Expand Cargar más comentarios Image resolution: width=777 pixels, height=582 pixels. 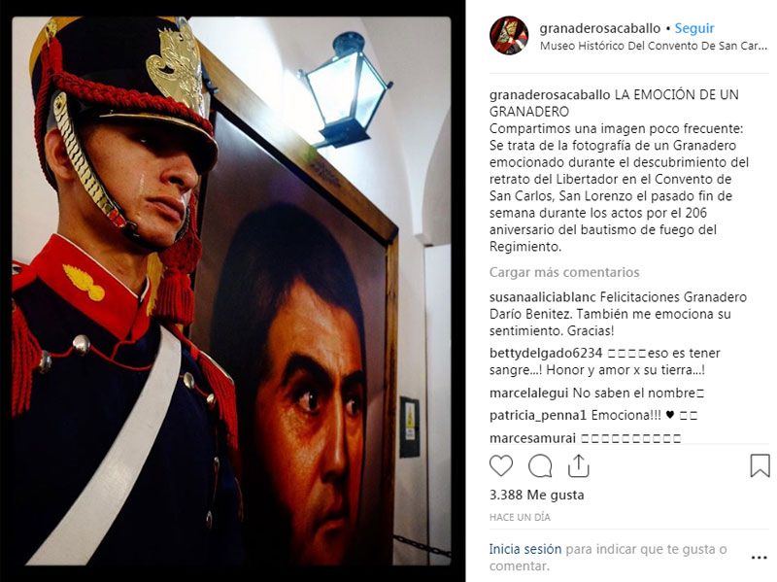pos(564,272)
